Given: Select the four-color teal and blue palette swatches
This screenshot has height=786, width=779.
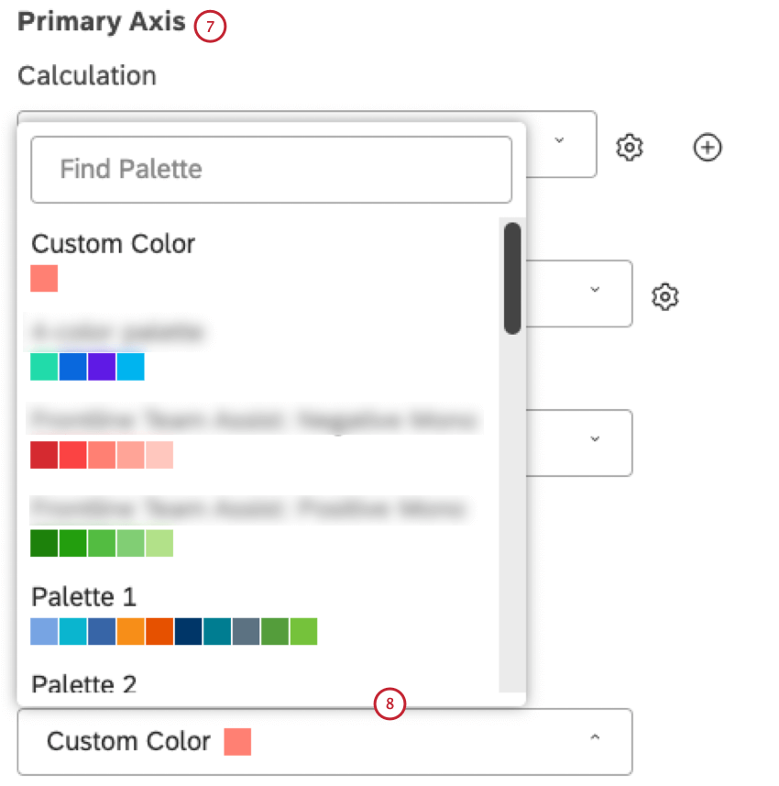Looking at the screenshot, I should (87, 367).
